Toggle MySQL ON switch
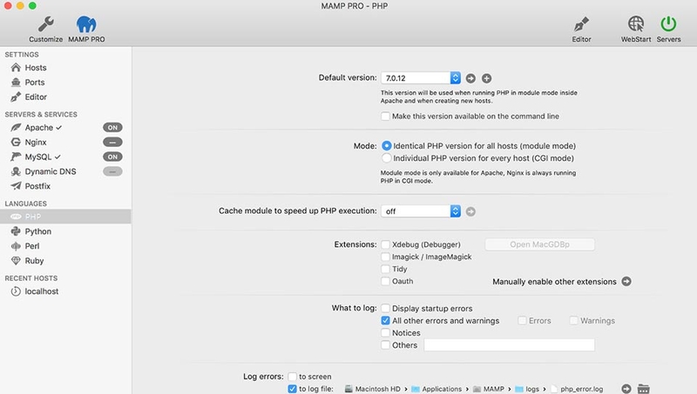Image resolution: width=697 pixels, height=394 pixels. pyautogui.click(x=112, y=157)
